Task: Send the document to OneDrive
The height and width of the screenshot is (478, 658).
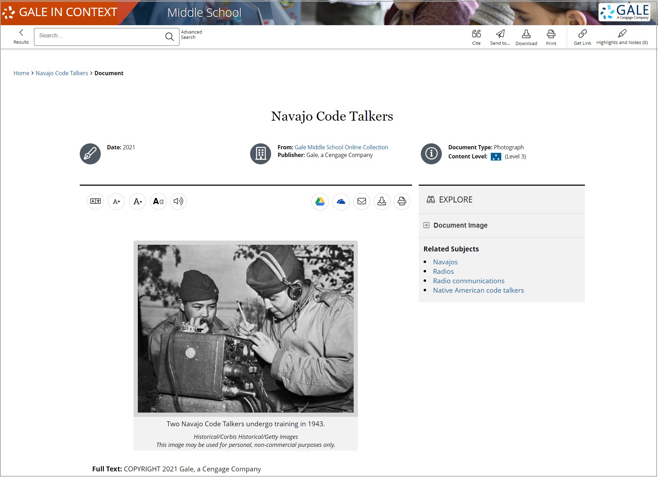Action: tap(341, 201)
